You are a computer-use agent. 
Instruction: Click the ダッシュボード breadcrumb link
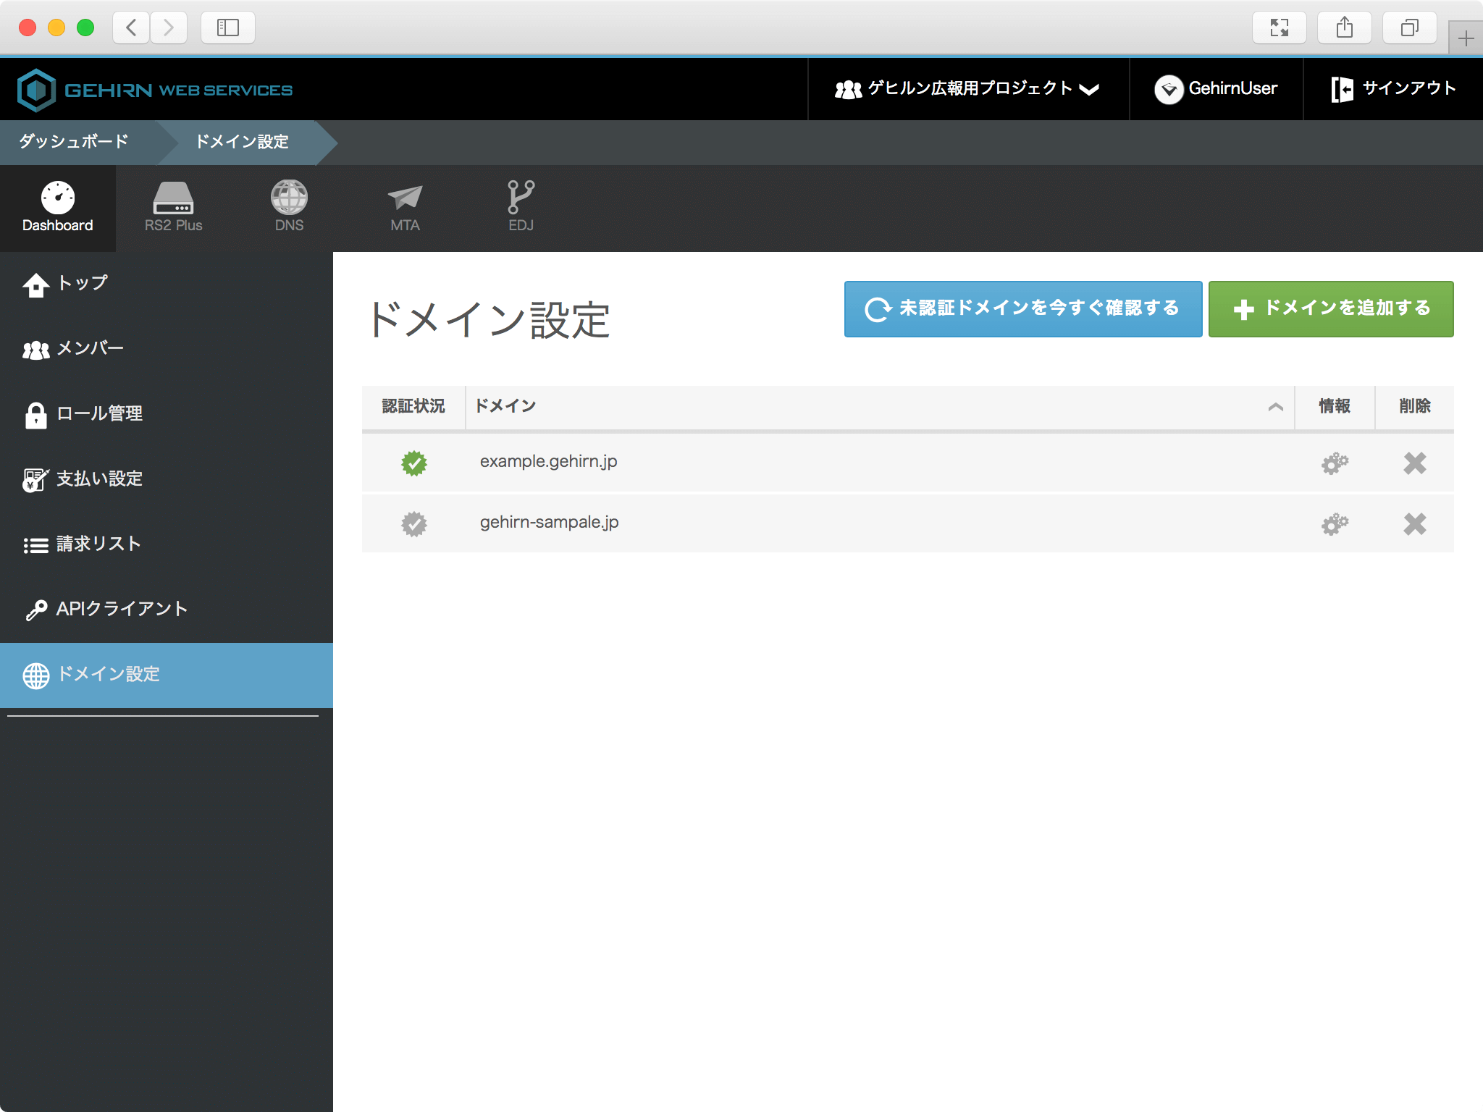pyautogui.click(x=74, y=142)
